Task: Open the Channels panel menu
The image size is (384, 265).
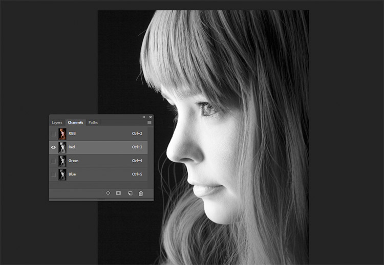Action: [150, 122]
